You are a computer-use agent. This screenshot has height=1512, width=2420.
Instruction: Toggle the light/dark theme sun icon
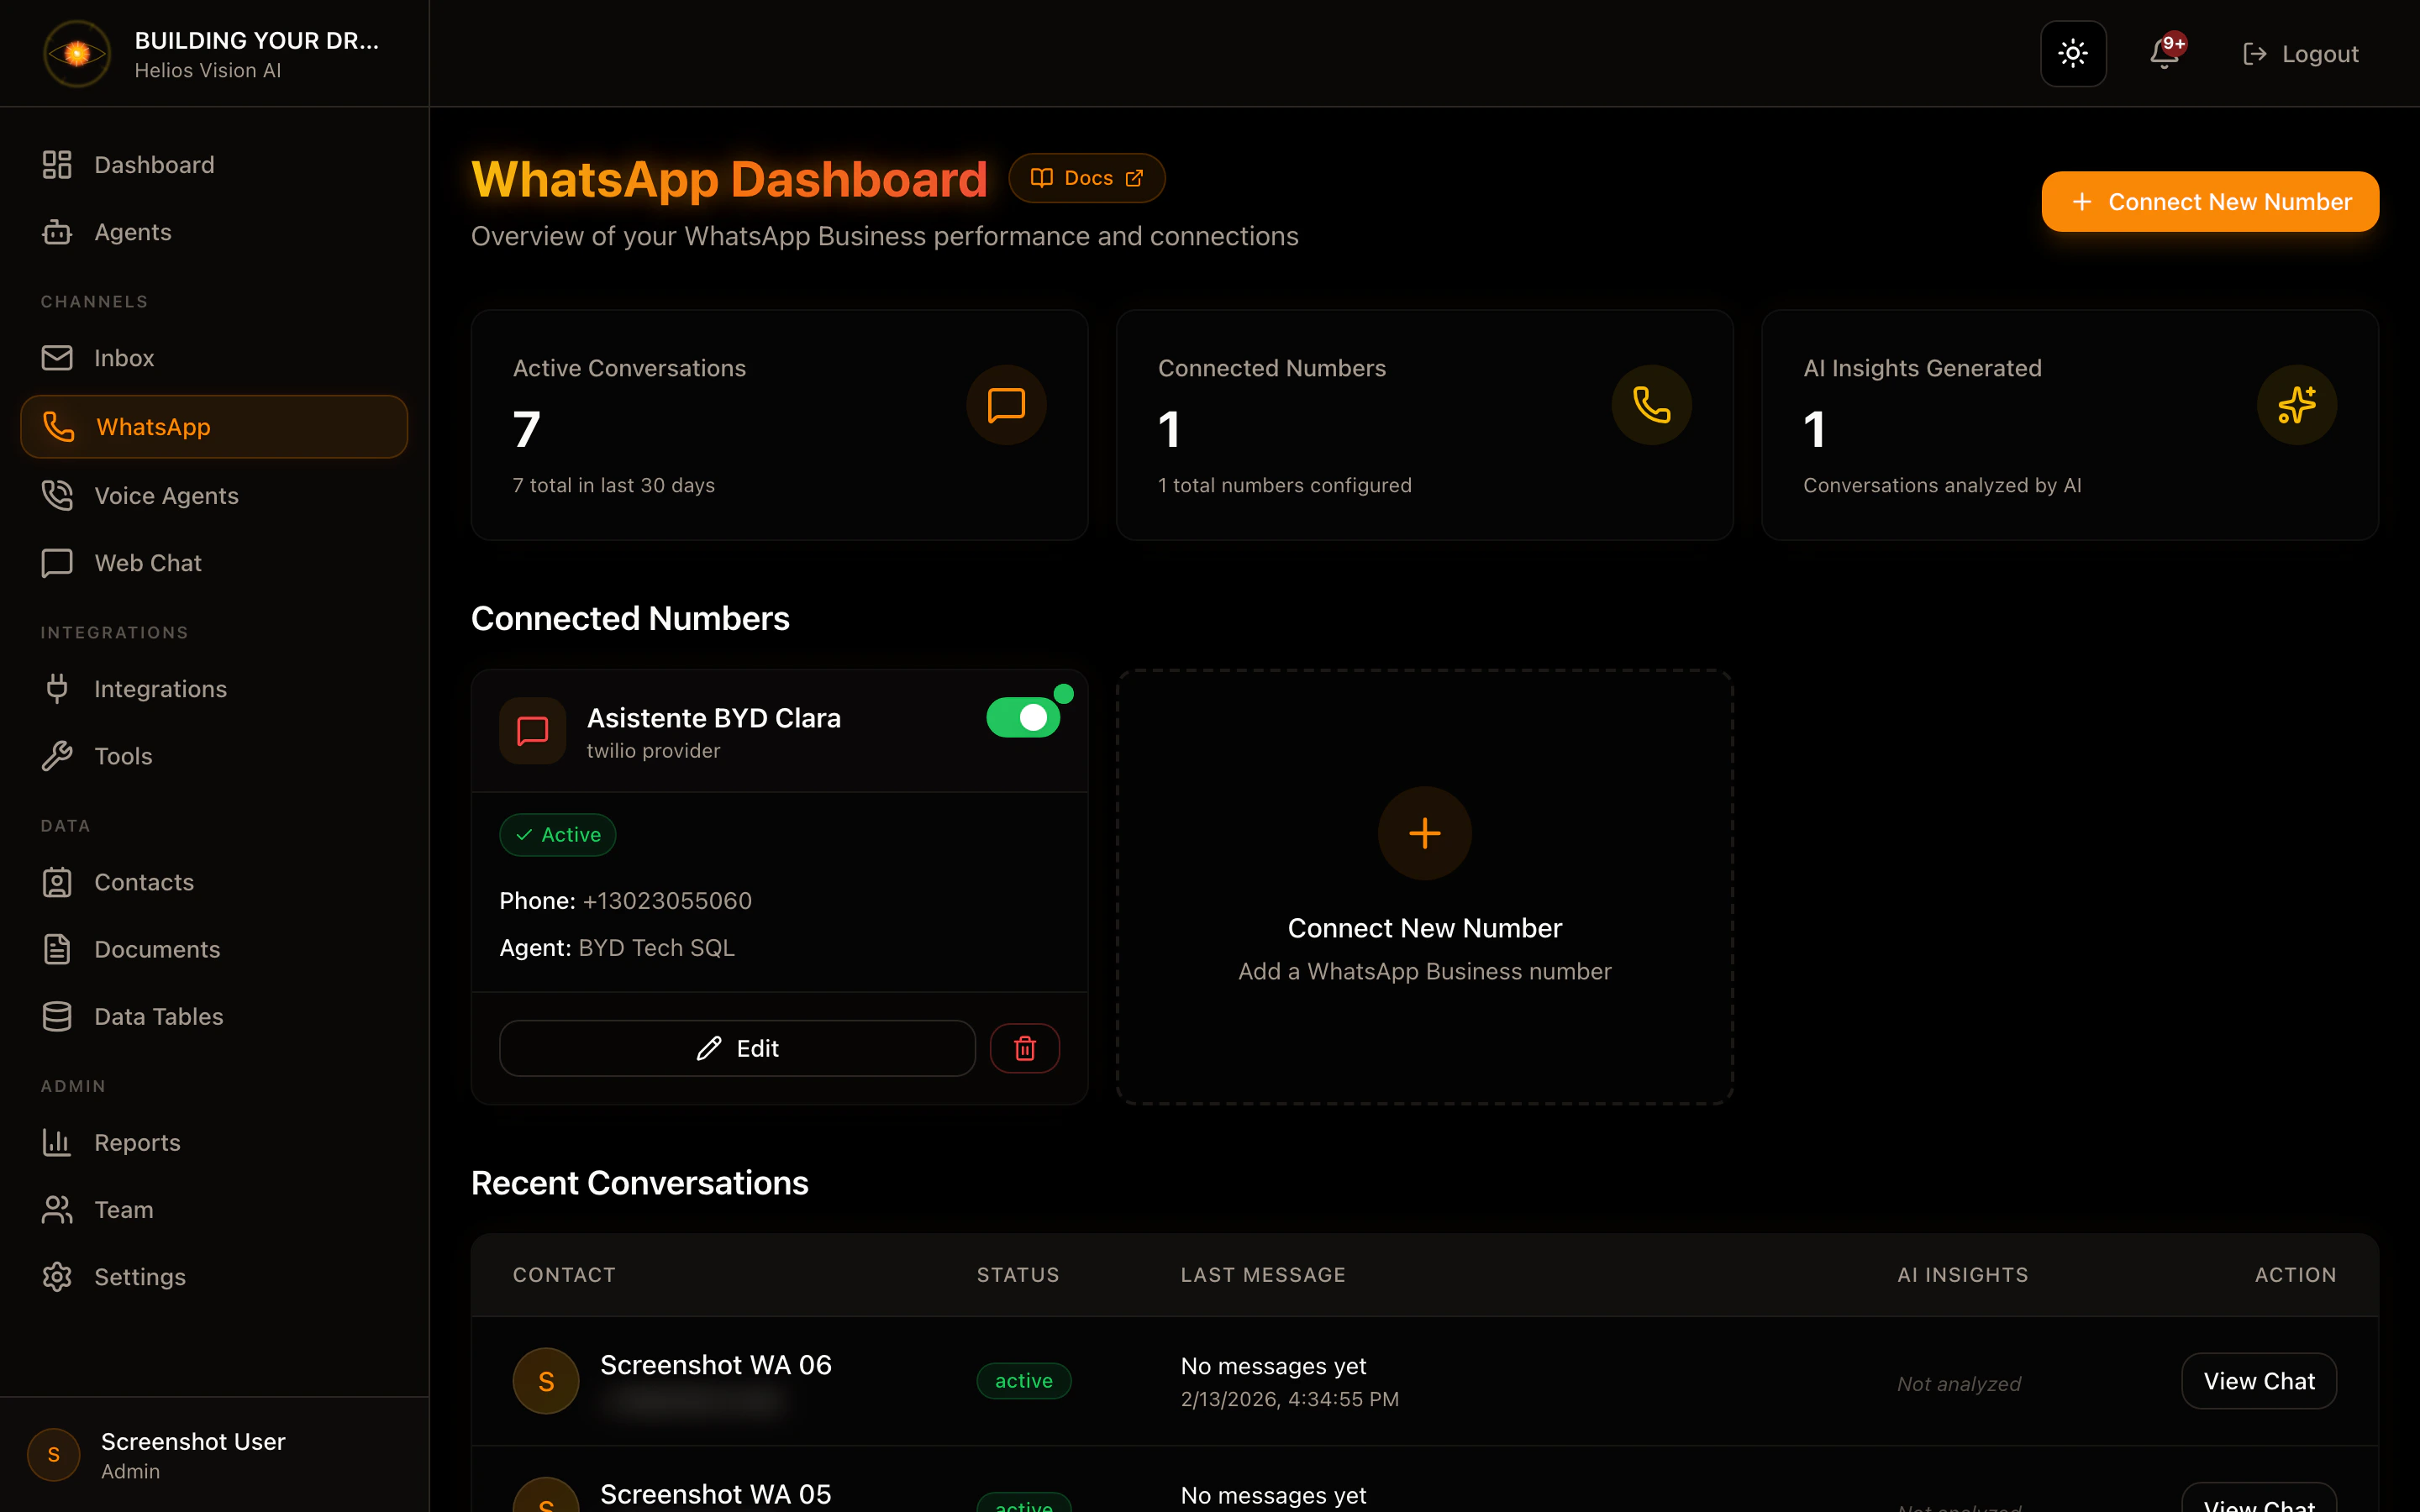click(2073, 54)
